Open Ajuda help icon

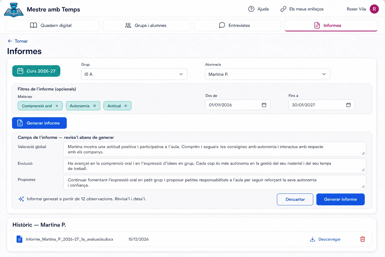point(251,9)
